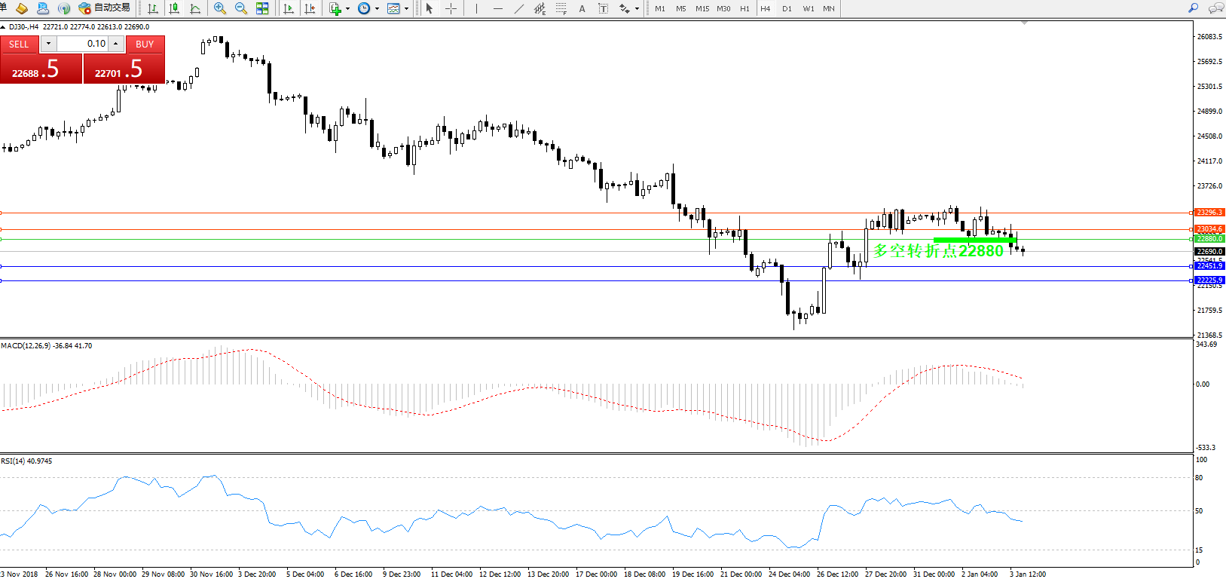The width and height of the screenshot is (1226, 582).
Task: Switch to the D1 timeframe
Action: tap(787, 8)
